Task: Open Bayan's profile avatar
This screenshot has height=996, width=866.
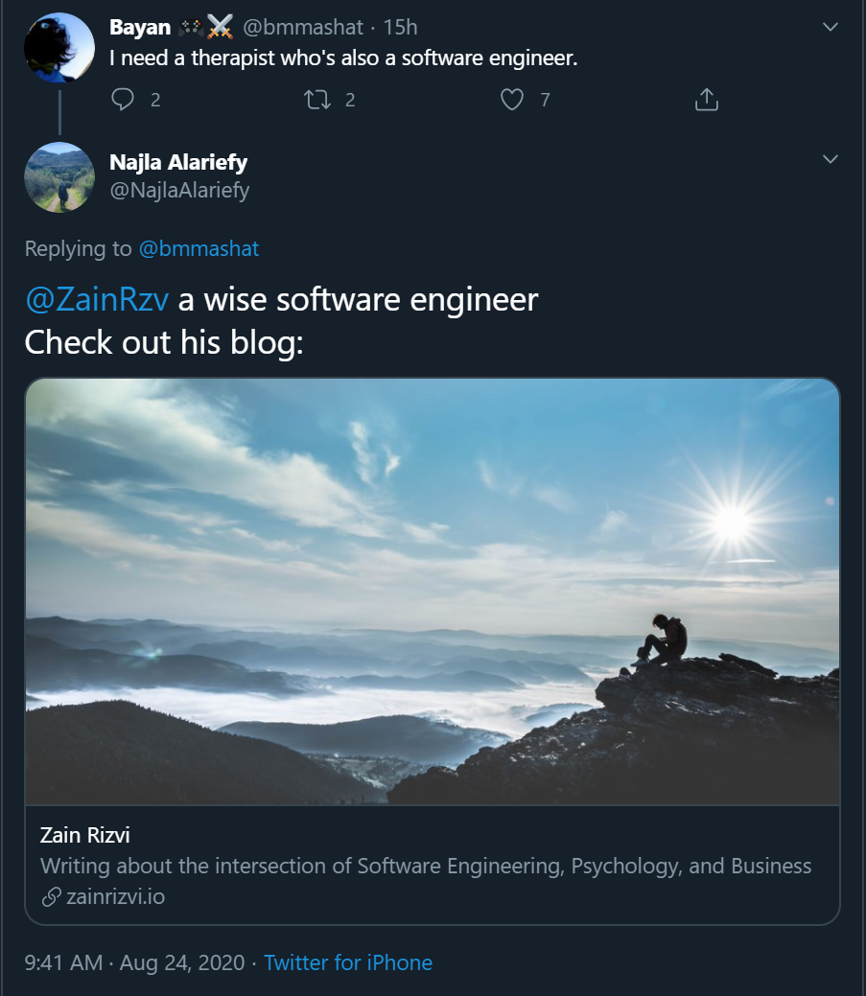Action: 59,48
